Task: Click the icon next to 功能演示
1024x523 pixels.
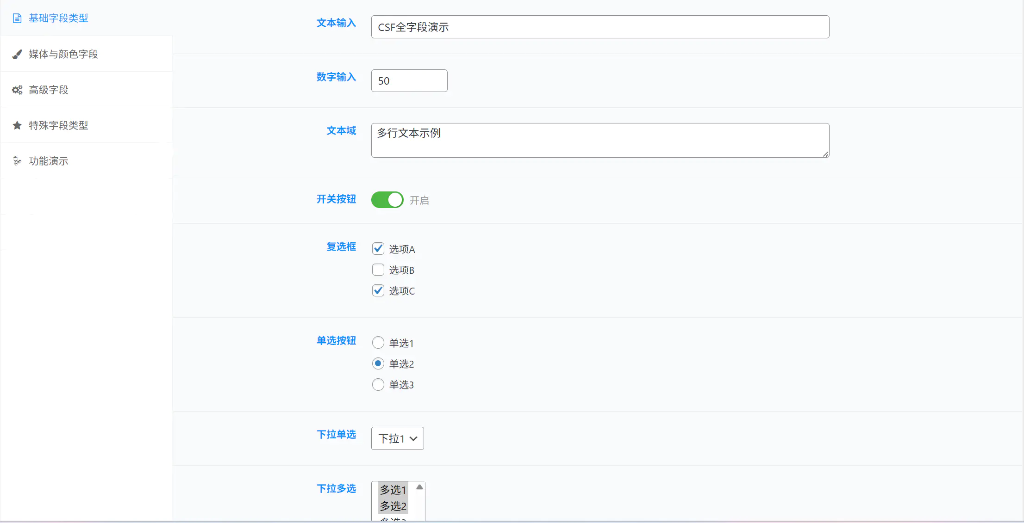Action: click(17, 161)
